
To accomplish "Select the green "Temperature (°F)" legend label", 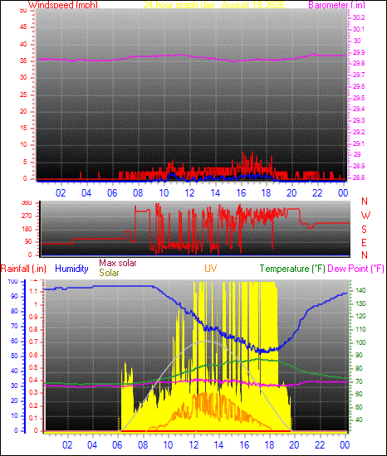I will coord(292,269).
